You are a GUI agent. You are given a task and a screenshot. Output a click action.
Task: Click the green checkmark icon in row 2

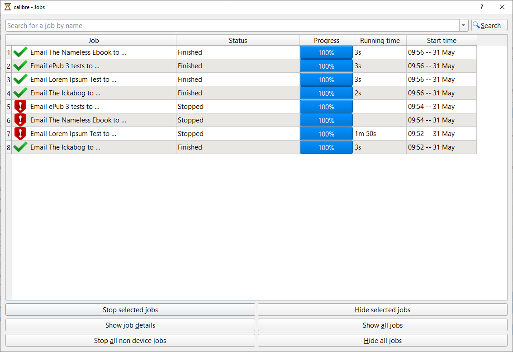click(20, 66)
